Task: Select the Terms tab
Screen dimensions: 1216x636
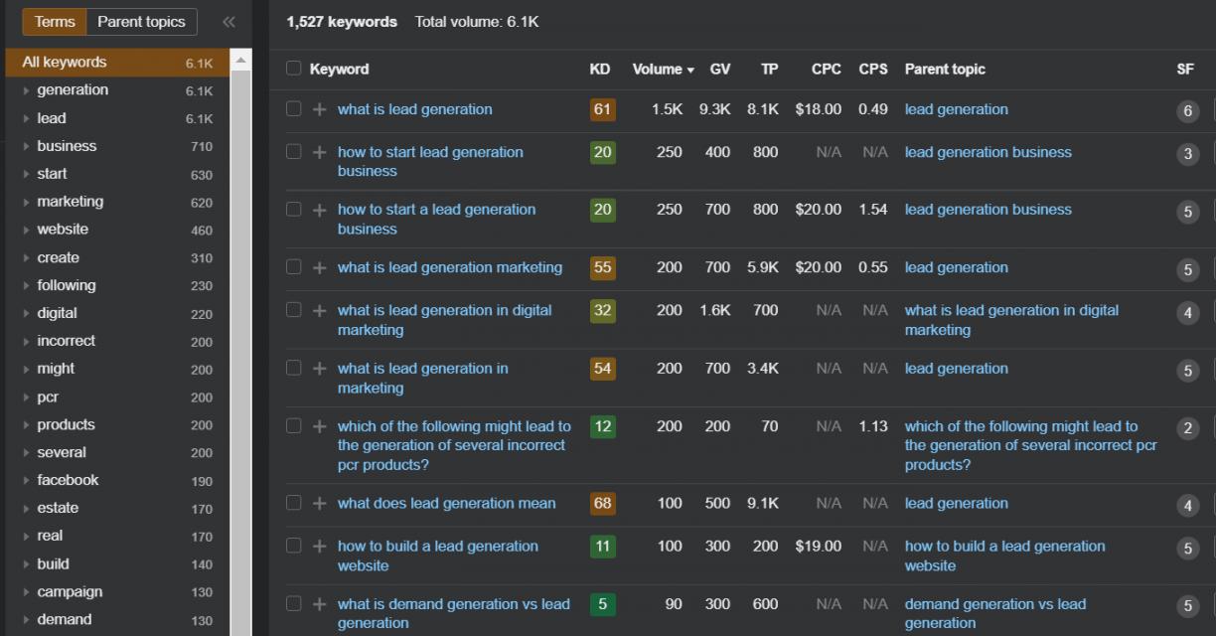Action: [x=55, y=22]
